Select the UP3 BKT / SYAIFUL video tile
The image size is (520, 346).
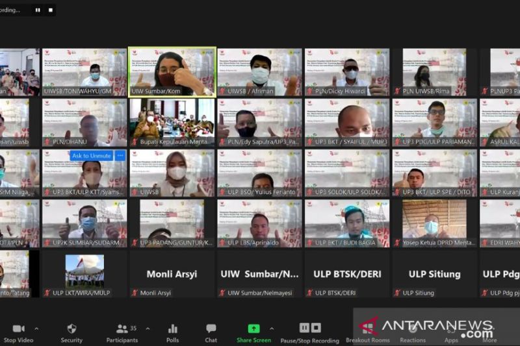click(347, 123)
